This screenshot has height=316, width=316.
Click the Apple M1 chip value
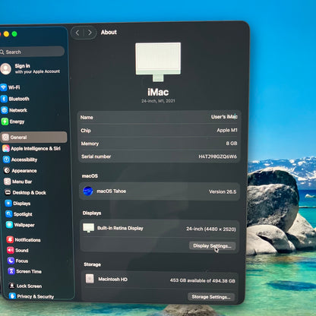[x=227, y=130]
